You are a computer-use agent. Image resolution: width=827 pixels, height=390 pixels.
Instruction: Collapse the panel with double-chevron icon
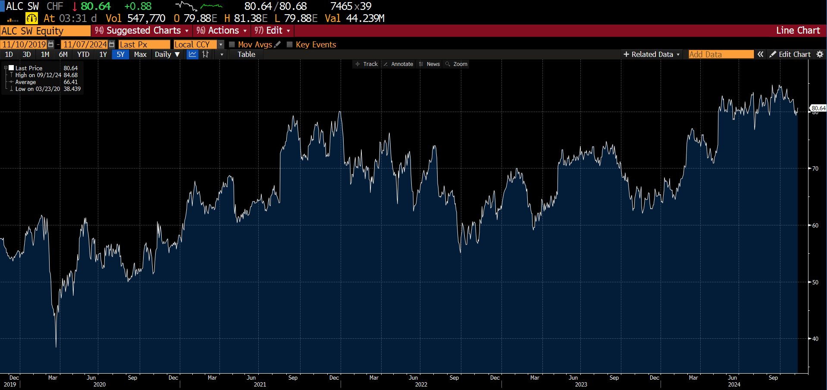pyautogui.click(x=761, y=54)
